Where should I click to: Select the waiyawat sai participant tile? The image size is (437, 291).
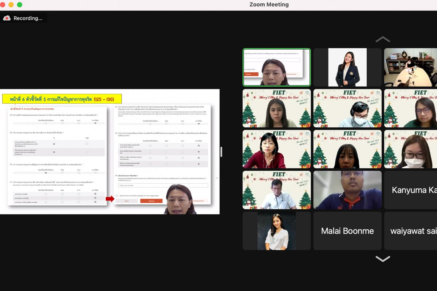coord(410,231)
